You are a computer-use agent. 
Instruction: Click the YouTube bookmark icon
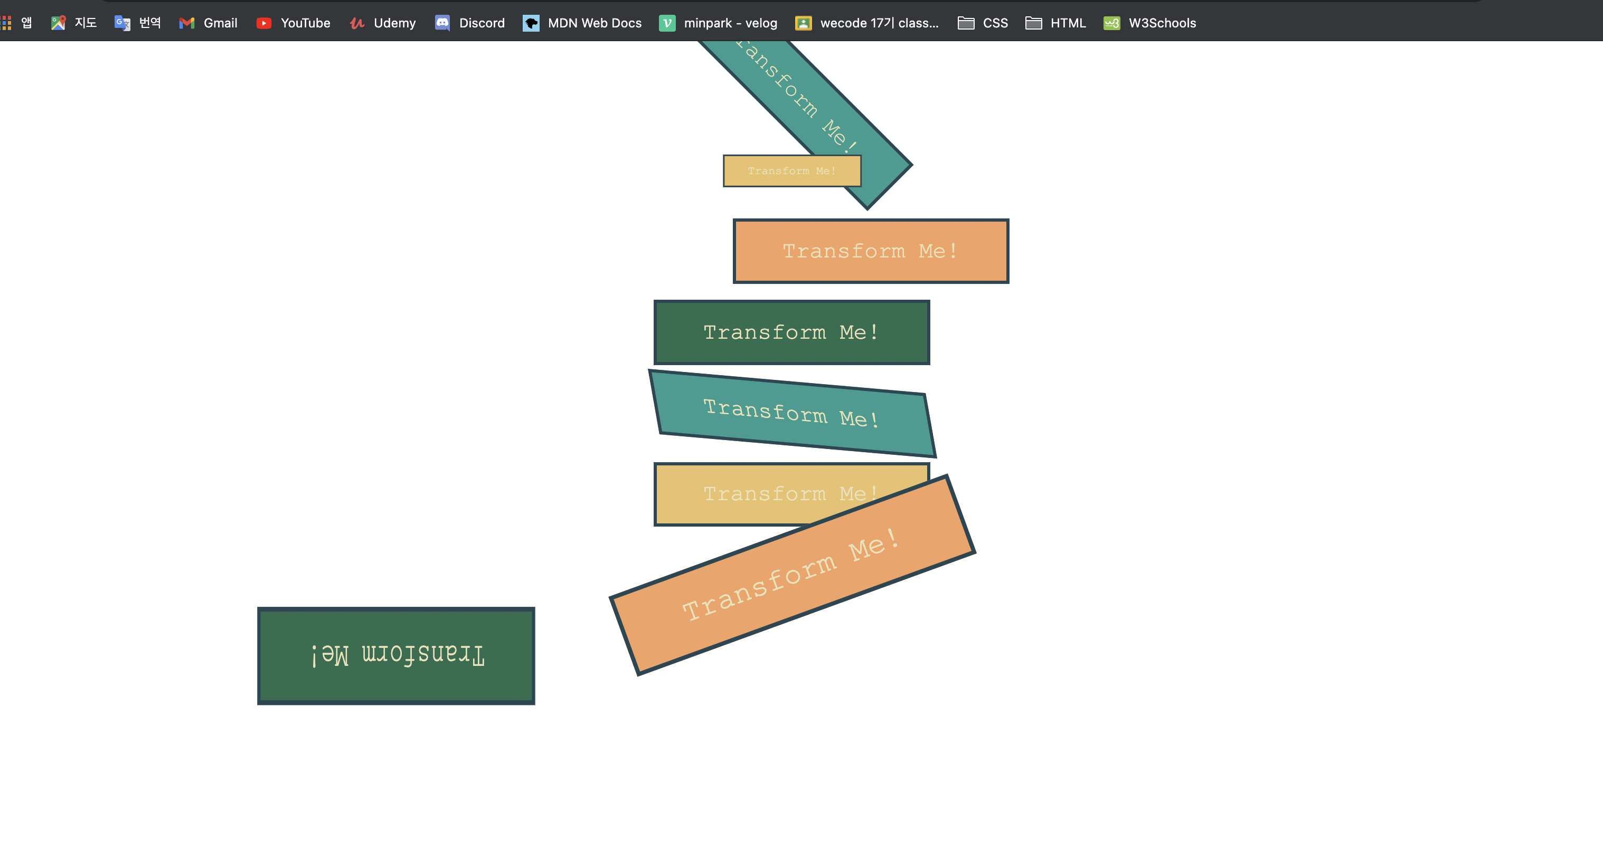[264, 23]
